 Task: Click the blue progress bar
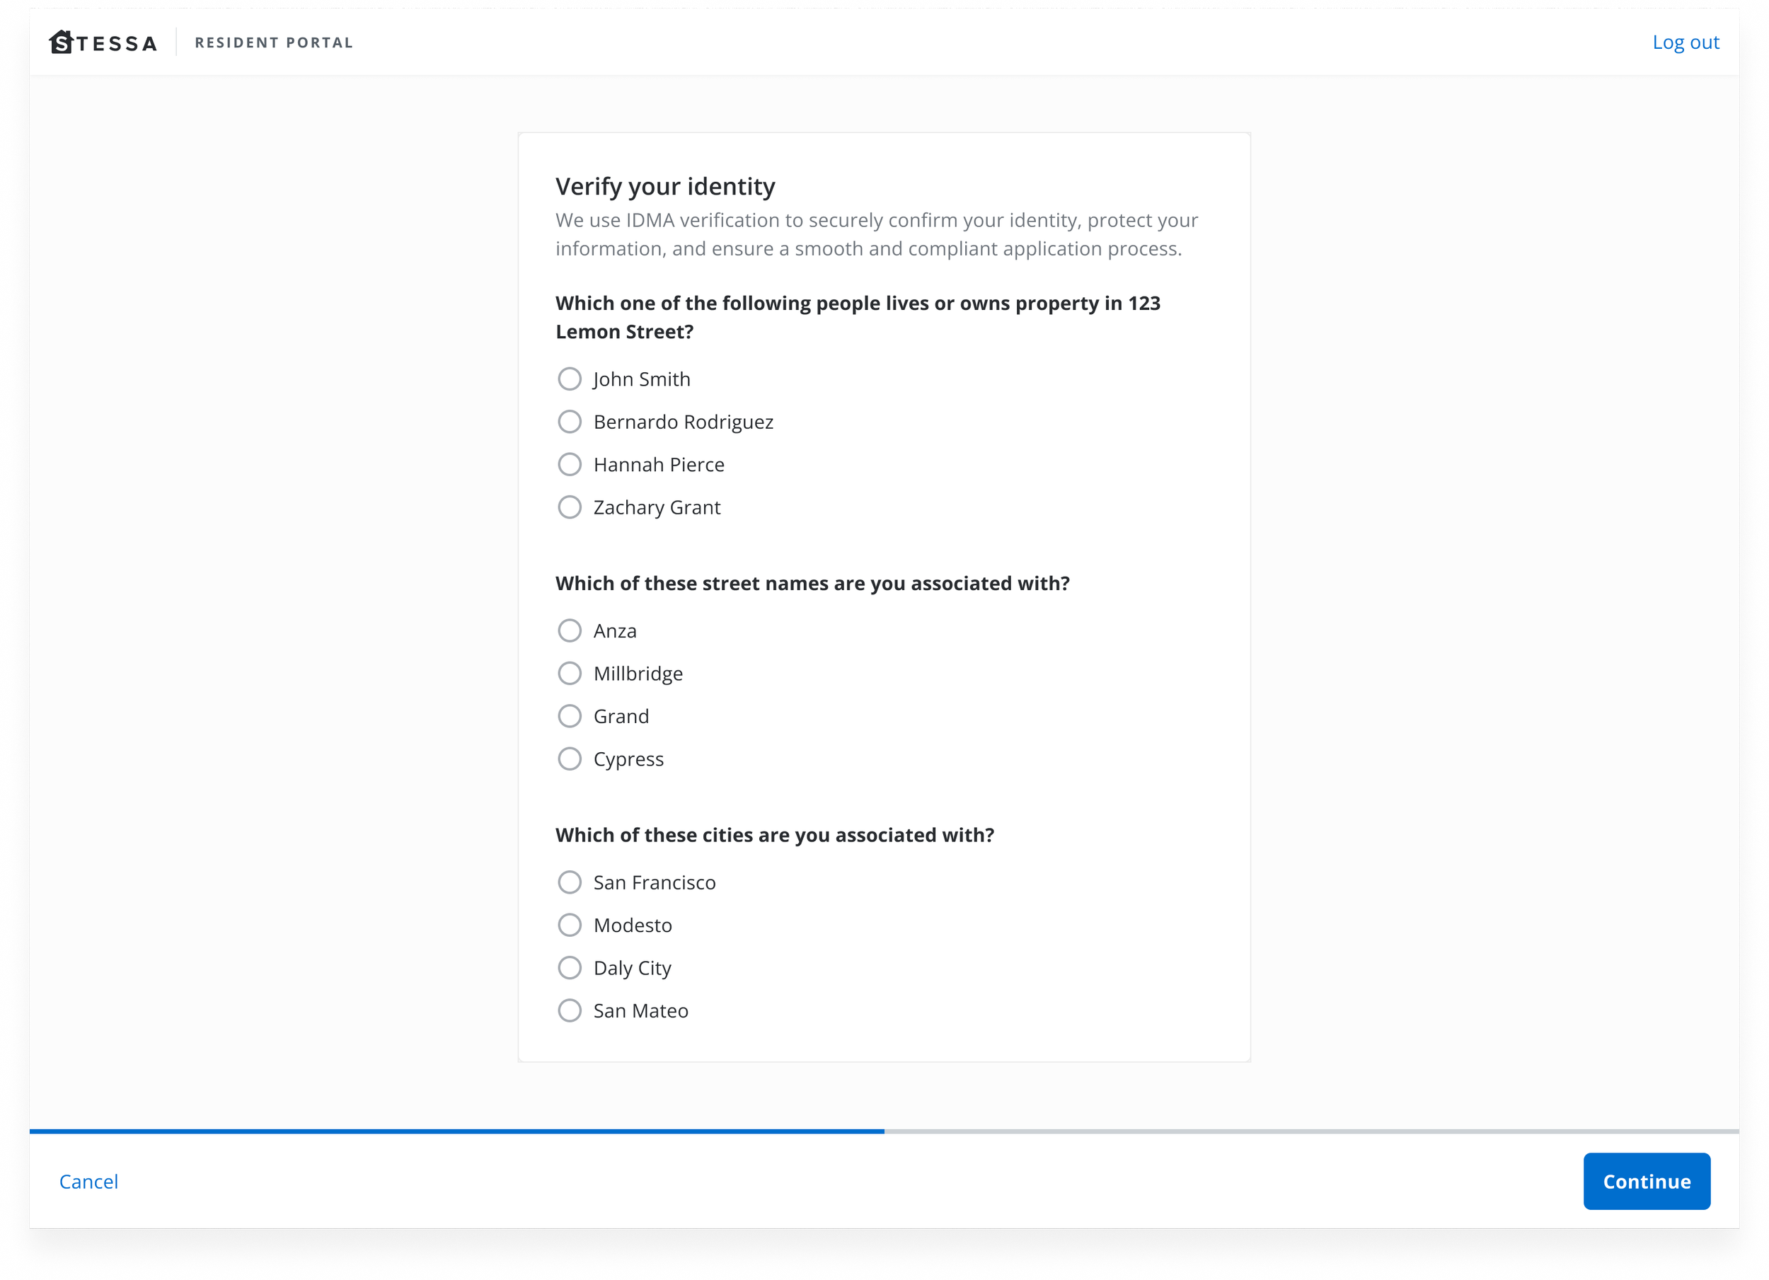coord(457,1132)
